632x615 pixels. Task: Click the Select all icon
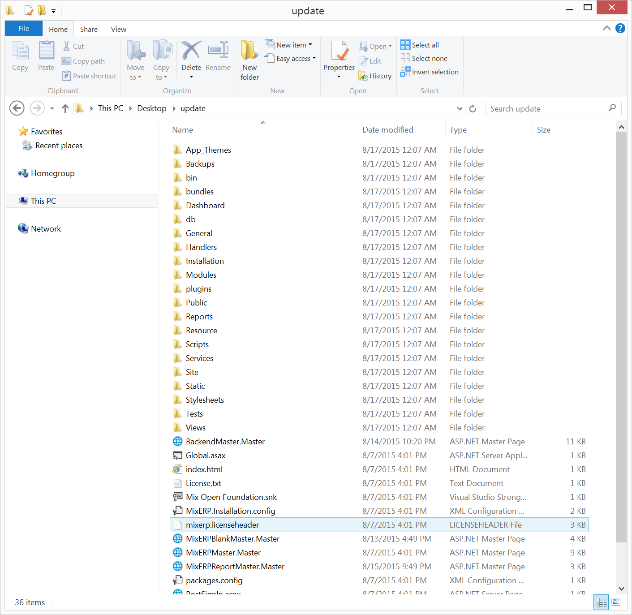pyautogui.click(x=405, y=45)
